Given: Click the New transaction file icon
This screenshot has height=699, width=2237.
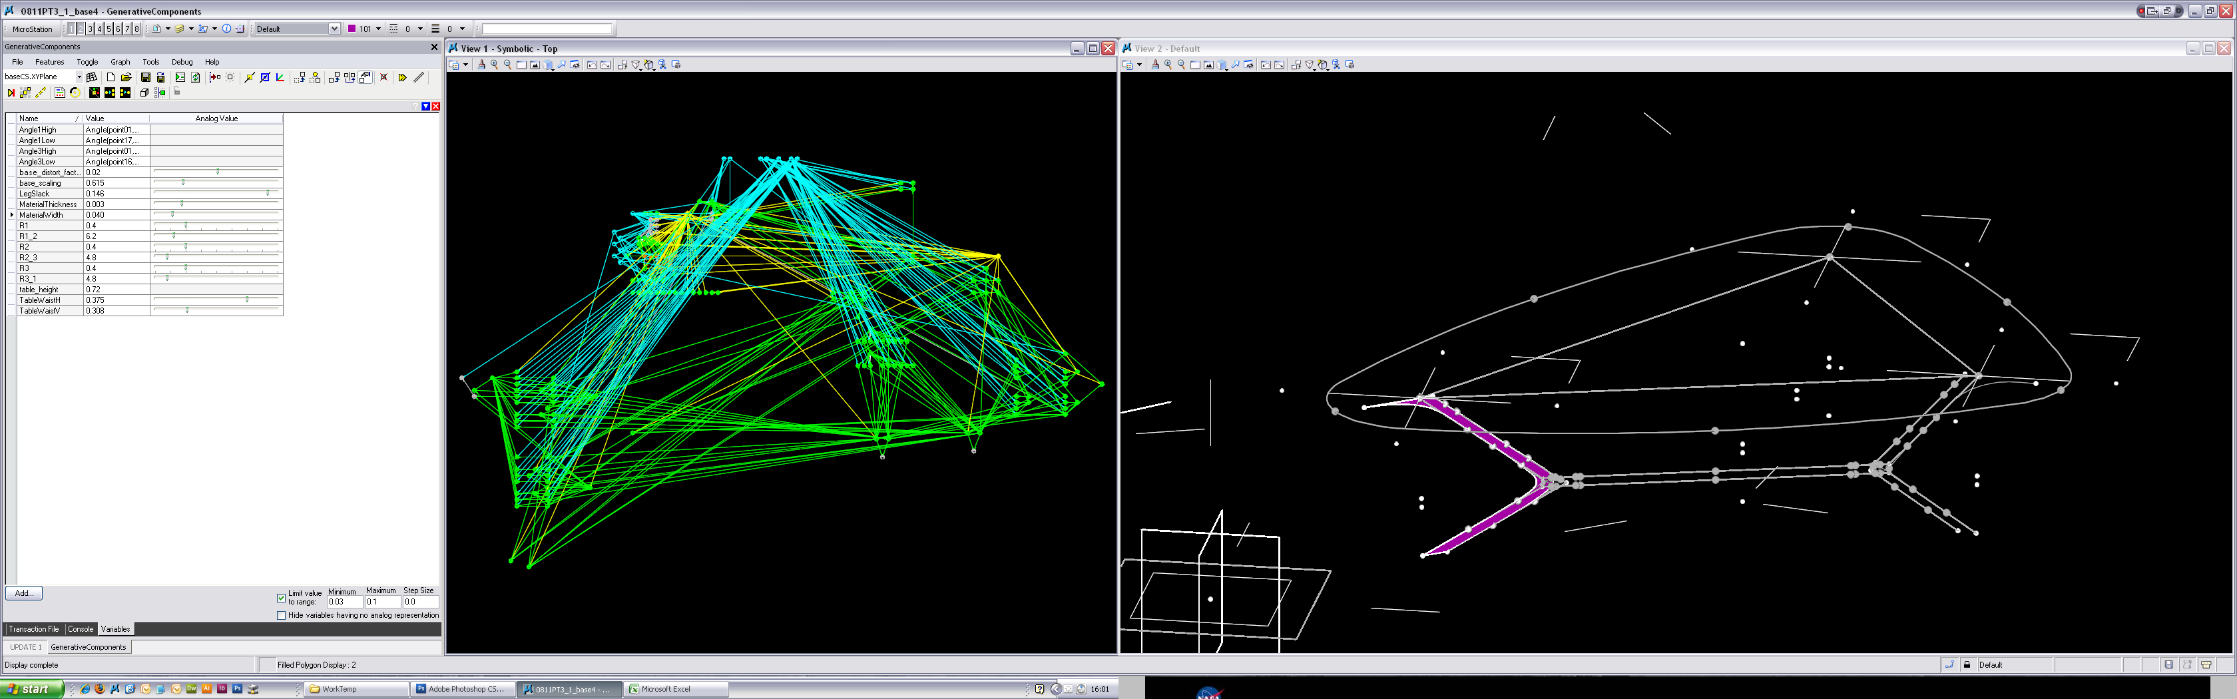Looking at the screenshot, I should (111, 77).
